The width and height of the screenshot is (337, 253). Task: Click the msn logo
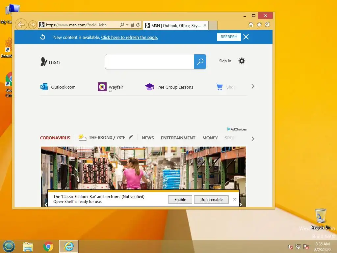50,62
